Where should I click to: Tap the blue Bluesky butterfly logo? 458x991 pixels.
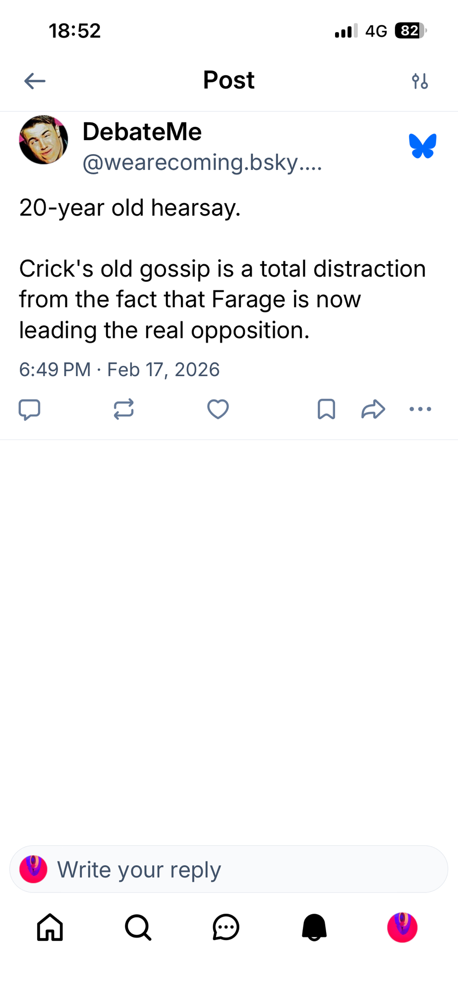pos(422,146)
